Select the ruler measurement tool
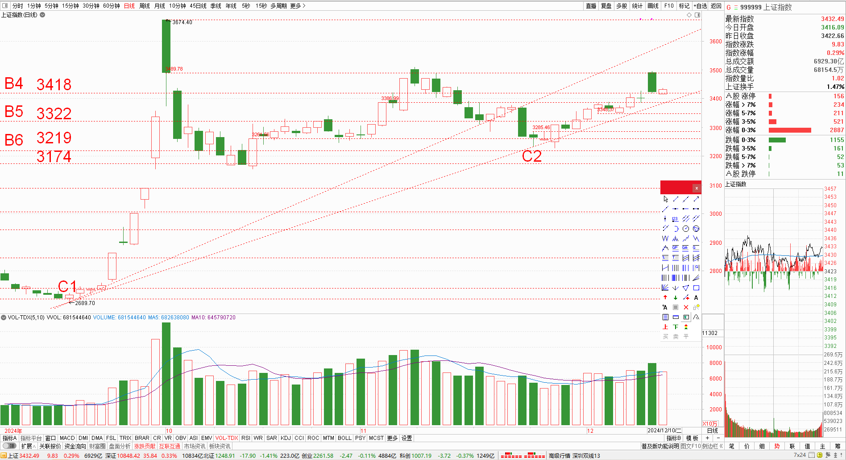Image resolution: width=846 pixels, height=460 pixels. [676, 317]
